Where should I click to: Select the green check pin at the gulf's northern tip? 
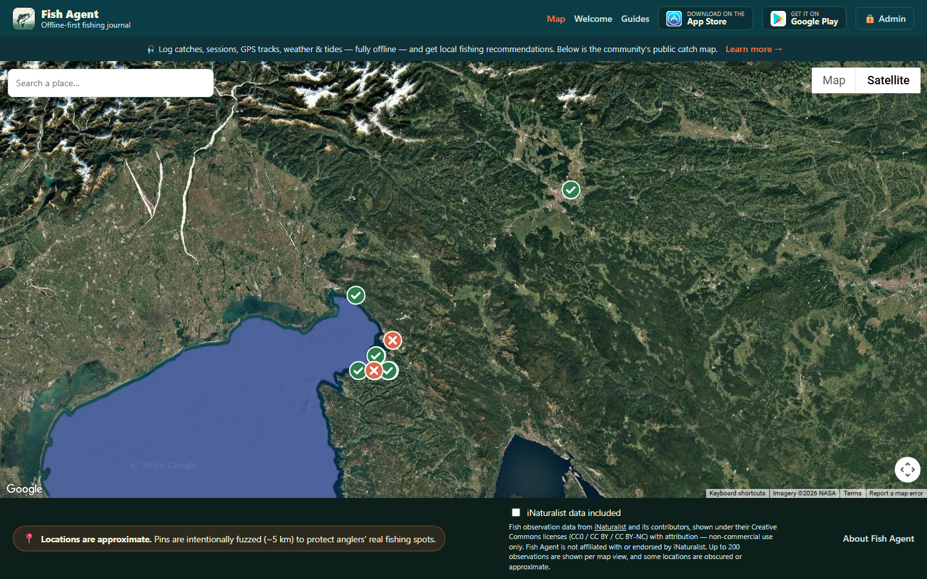pos(356,295)
